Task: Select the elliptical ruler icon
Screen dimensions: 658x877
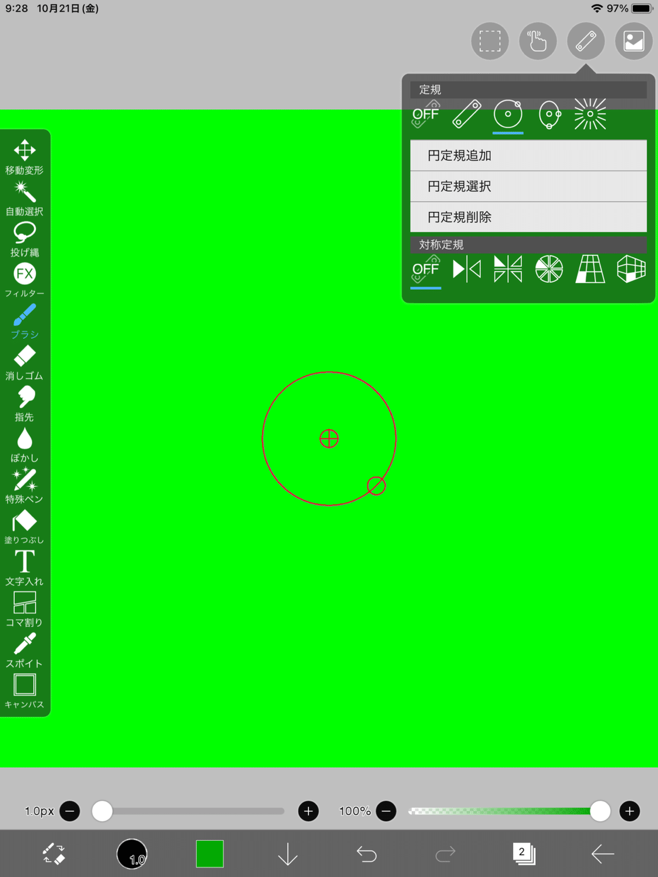Action: [x=549, y=114]
